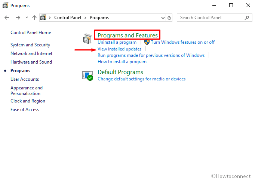The image size is (255, 184).
Task: Go to System and Security
Action: [x=30, y=45]
